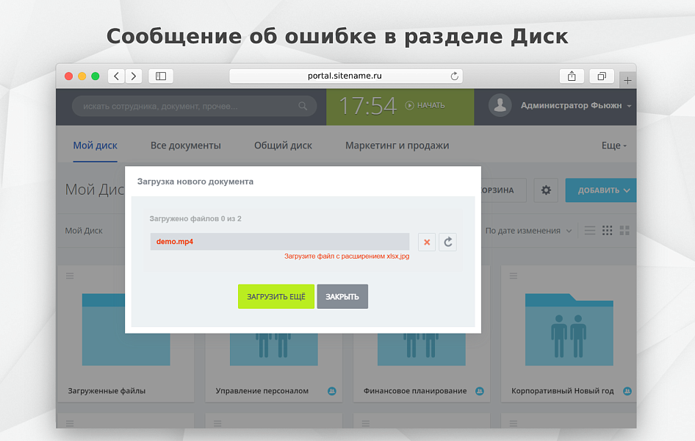
Task: Open the Ещё dropdown menu
Action: point(613,145)
